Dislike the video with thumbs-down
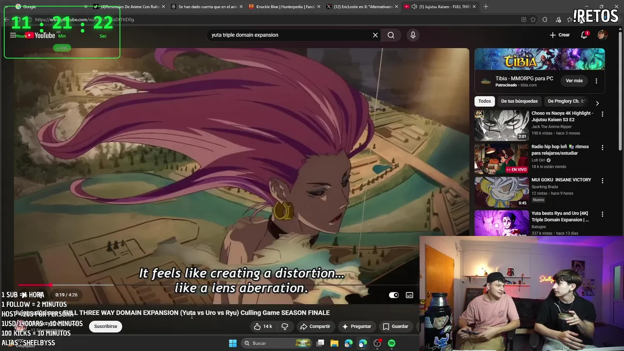Image resolution: width=624 pixels, height=351 pixels. click(x=285, y=327)
